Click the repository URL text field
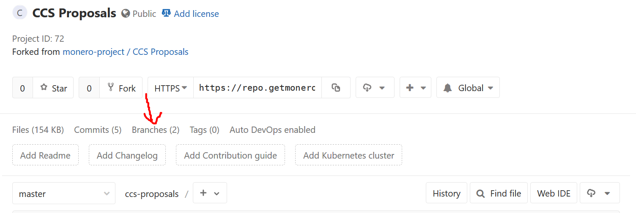This screenshot has height=213, width=636. coord(258,87)
